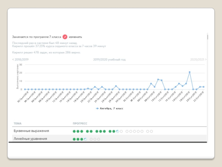Screen dimensions: 222x167
Task: Click first green dot in Буквенные выражения row
Action: [74, 131]
